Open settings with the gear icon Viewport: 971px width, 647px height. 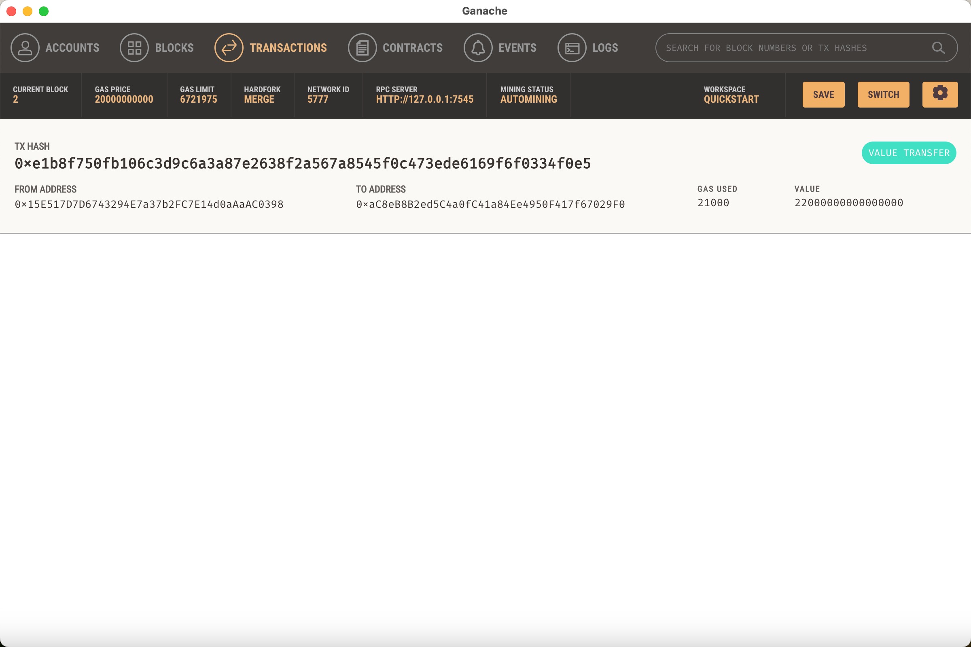(x=940, y=95)
